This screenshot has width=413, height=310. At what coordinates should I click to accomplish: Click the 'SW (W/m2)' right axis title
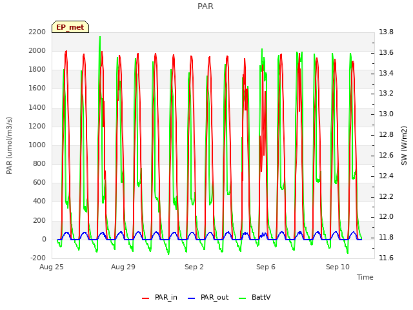(x=404, y=145)
